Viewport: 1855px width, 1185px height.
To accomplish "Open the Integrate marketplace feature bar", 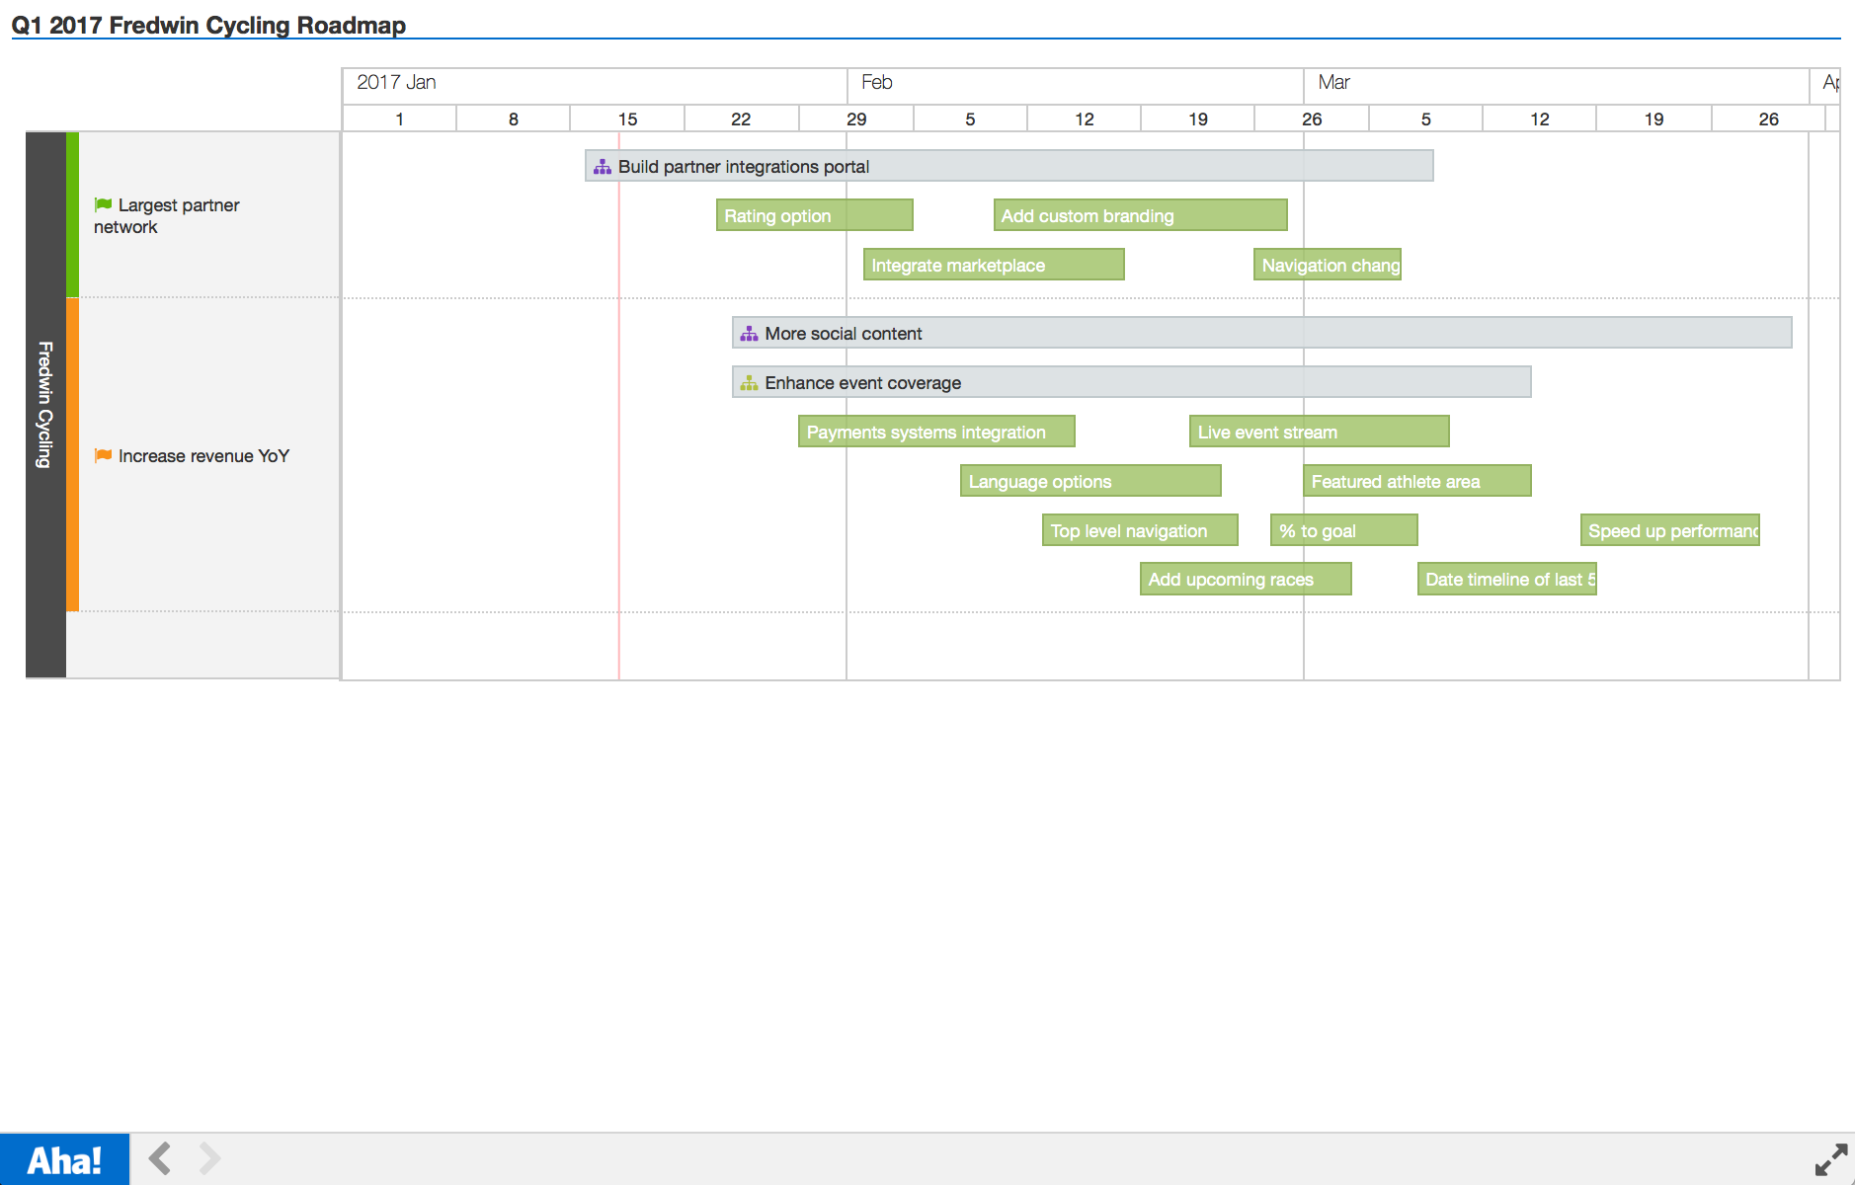I will 994,265.
